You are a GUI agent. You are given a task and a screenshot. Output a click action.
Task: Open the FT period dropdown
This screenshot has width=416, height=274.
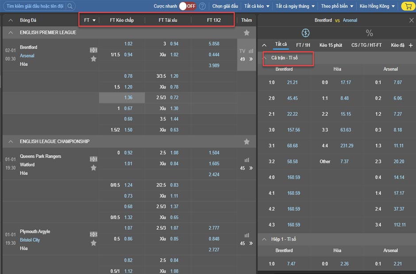90,20
